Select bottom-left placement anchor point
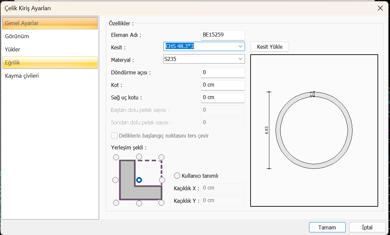 coord(115,203)
